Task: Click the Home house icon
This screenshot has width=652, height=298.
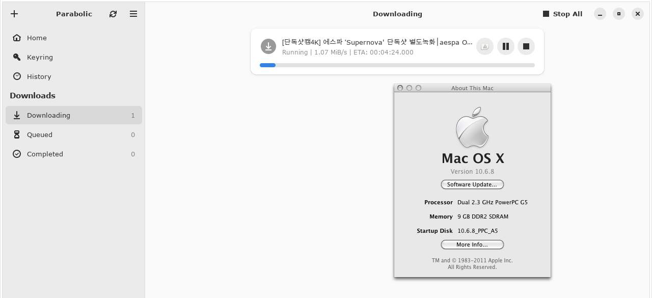Action: [x=17, y=38]
